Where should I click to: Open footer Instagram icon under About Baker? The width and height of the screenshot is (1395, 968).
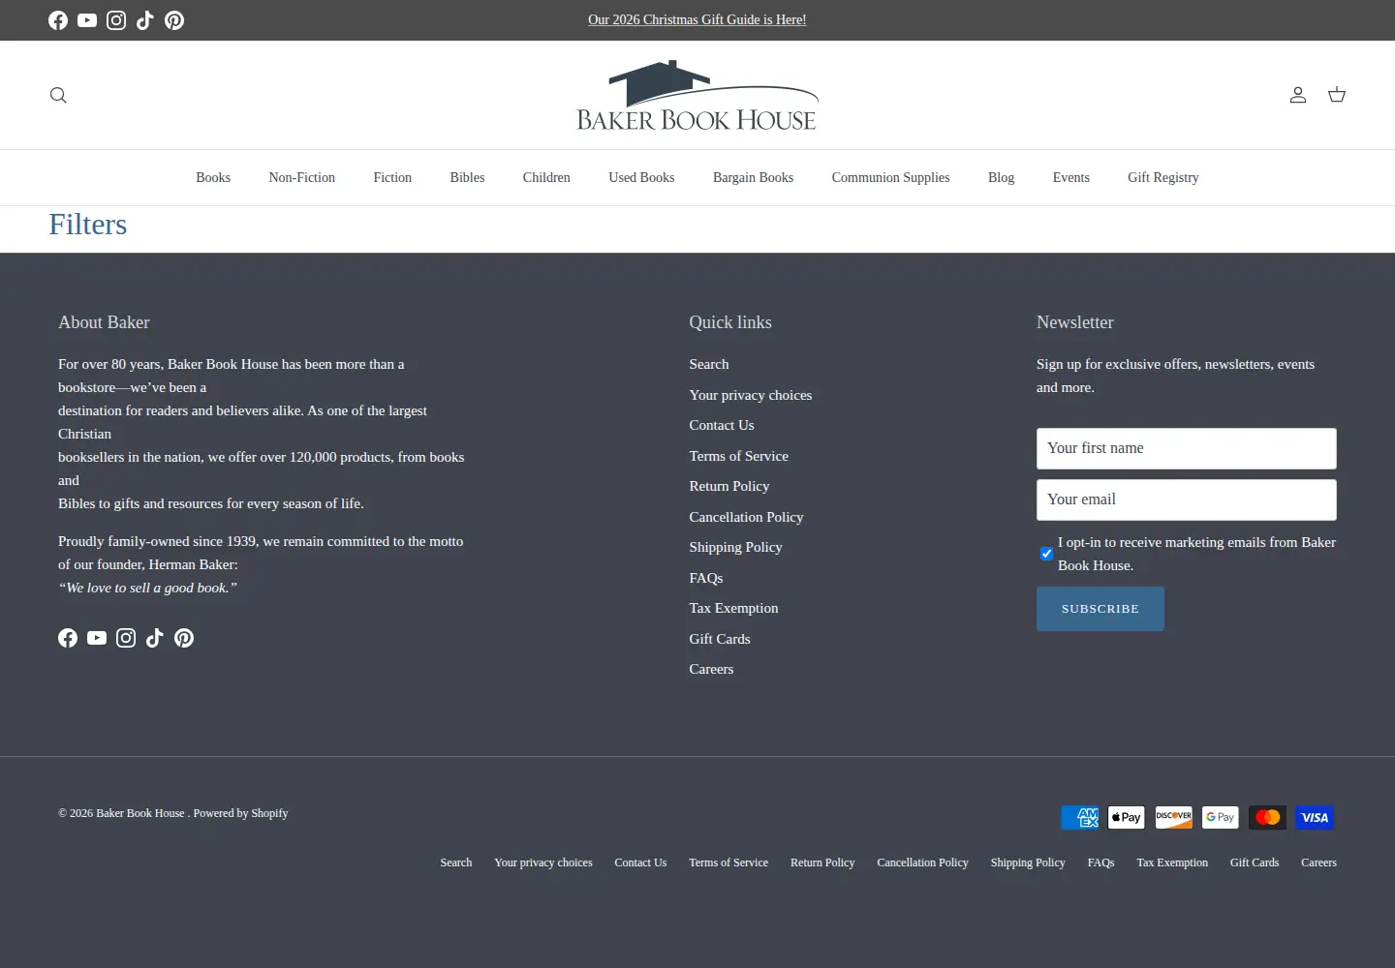coord(126,638)
